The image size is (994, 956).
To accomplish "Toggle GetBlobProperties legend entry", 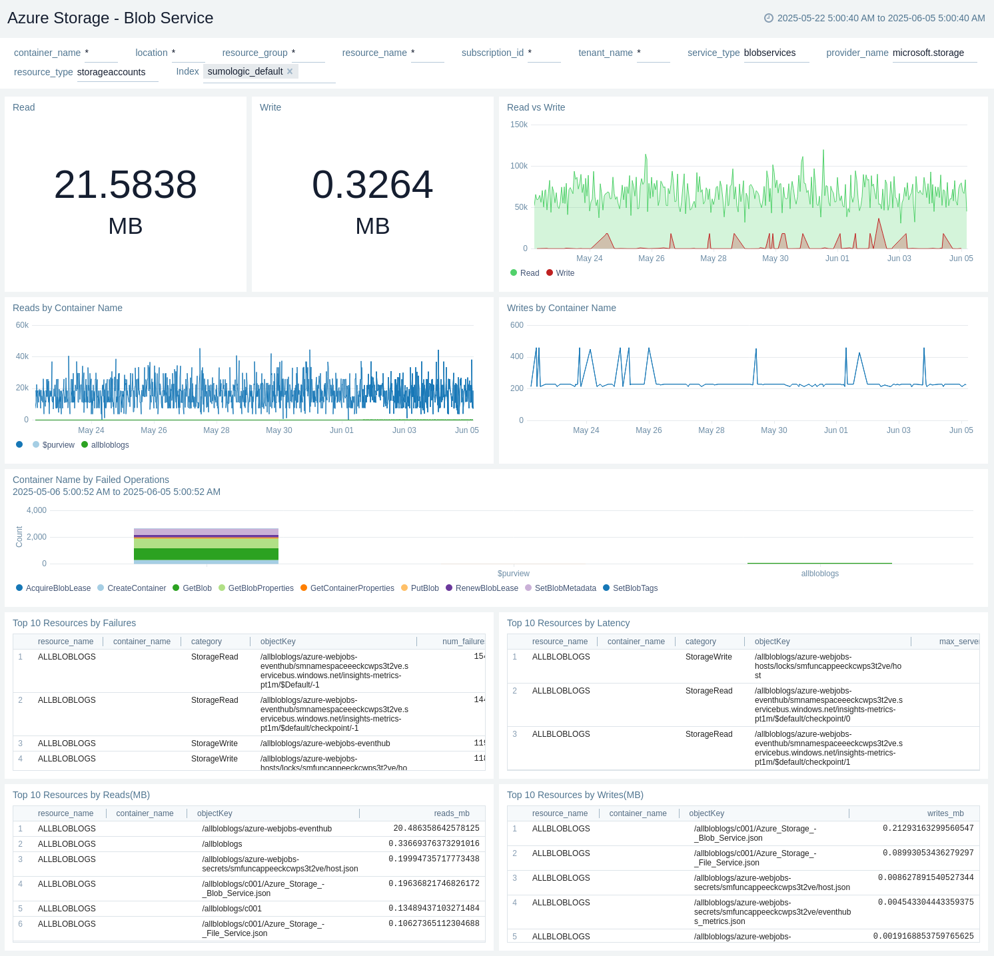I will click(x=256, y=588).
